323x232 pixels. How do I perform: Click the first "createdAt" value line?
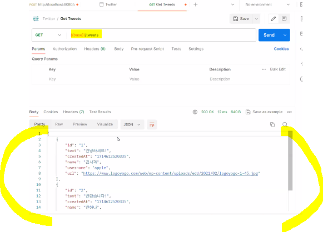click(98, 157)
